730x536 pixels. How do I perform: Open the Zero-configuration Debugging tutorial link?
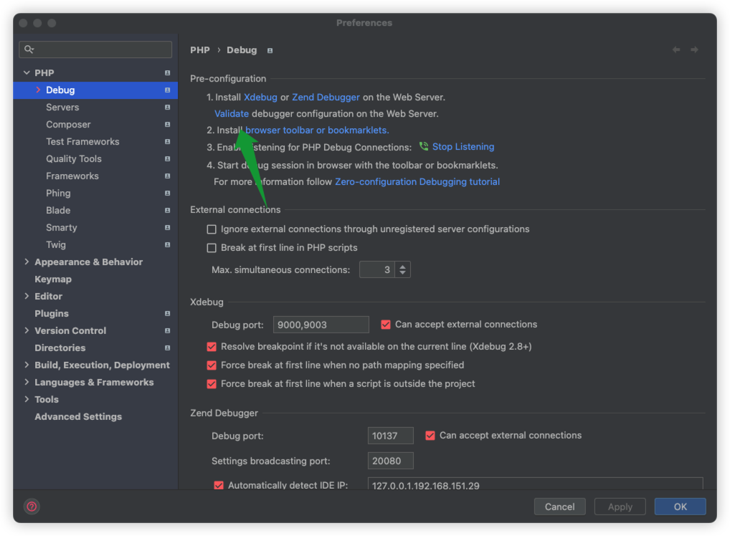pyautogui.click(x=417, y=181)
